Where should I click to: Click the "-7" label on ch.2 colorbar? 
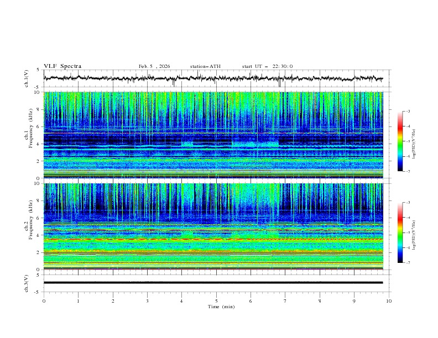[408, 263]
